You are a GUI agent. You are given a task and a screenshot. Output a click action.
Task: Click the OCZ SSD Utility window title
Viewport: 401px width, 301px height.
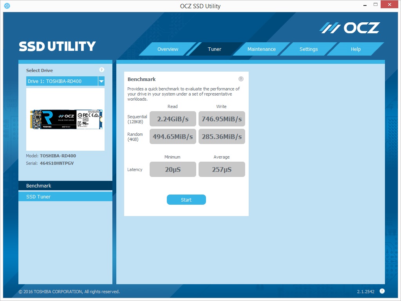click(200, 6)
